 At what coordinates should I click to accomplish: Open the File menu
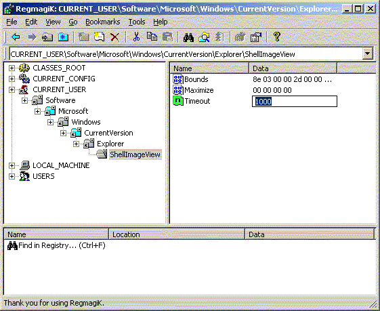[12, 22]
